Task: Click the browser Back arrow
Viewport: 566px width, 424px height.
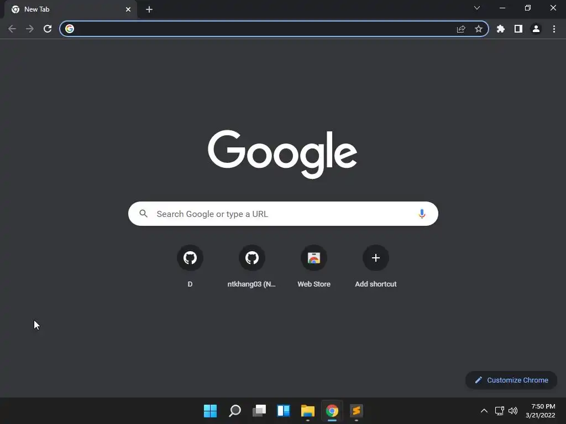Action: (x=12, y=29)
